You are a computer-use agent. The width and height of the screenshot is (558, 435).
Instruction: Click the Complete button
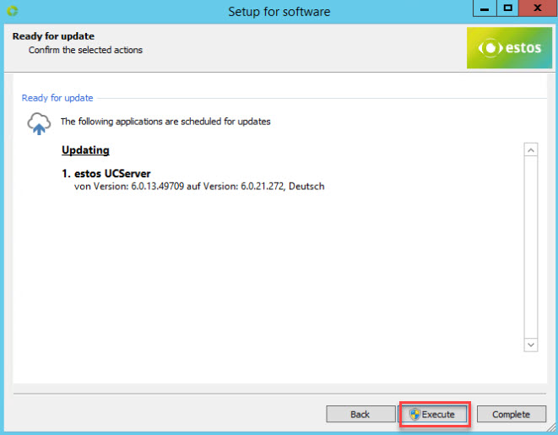(511, 414)
